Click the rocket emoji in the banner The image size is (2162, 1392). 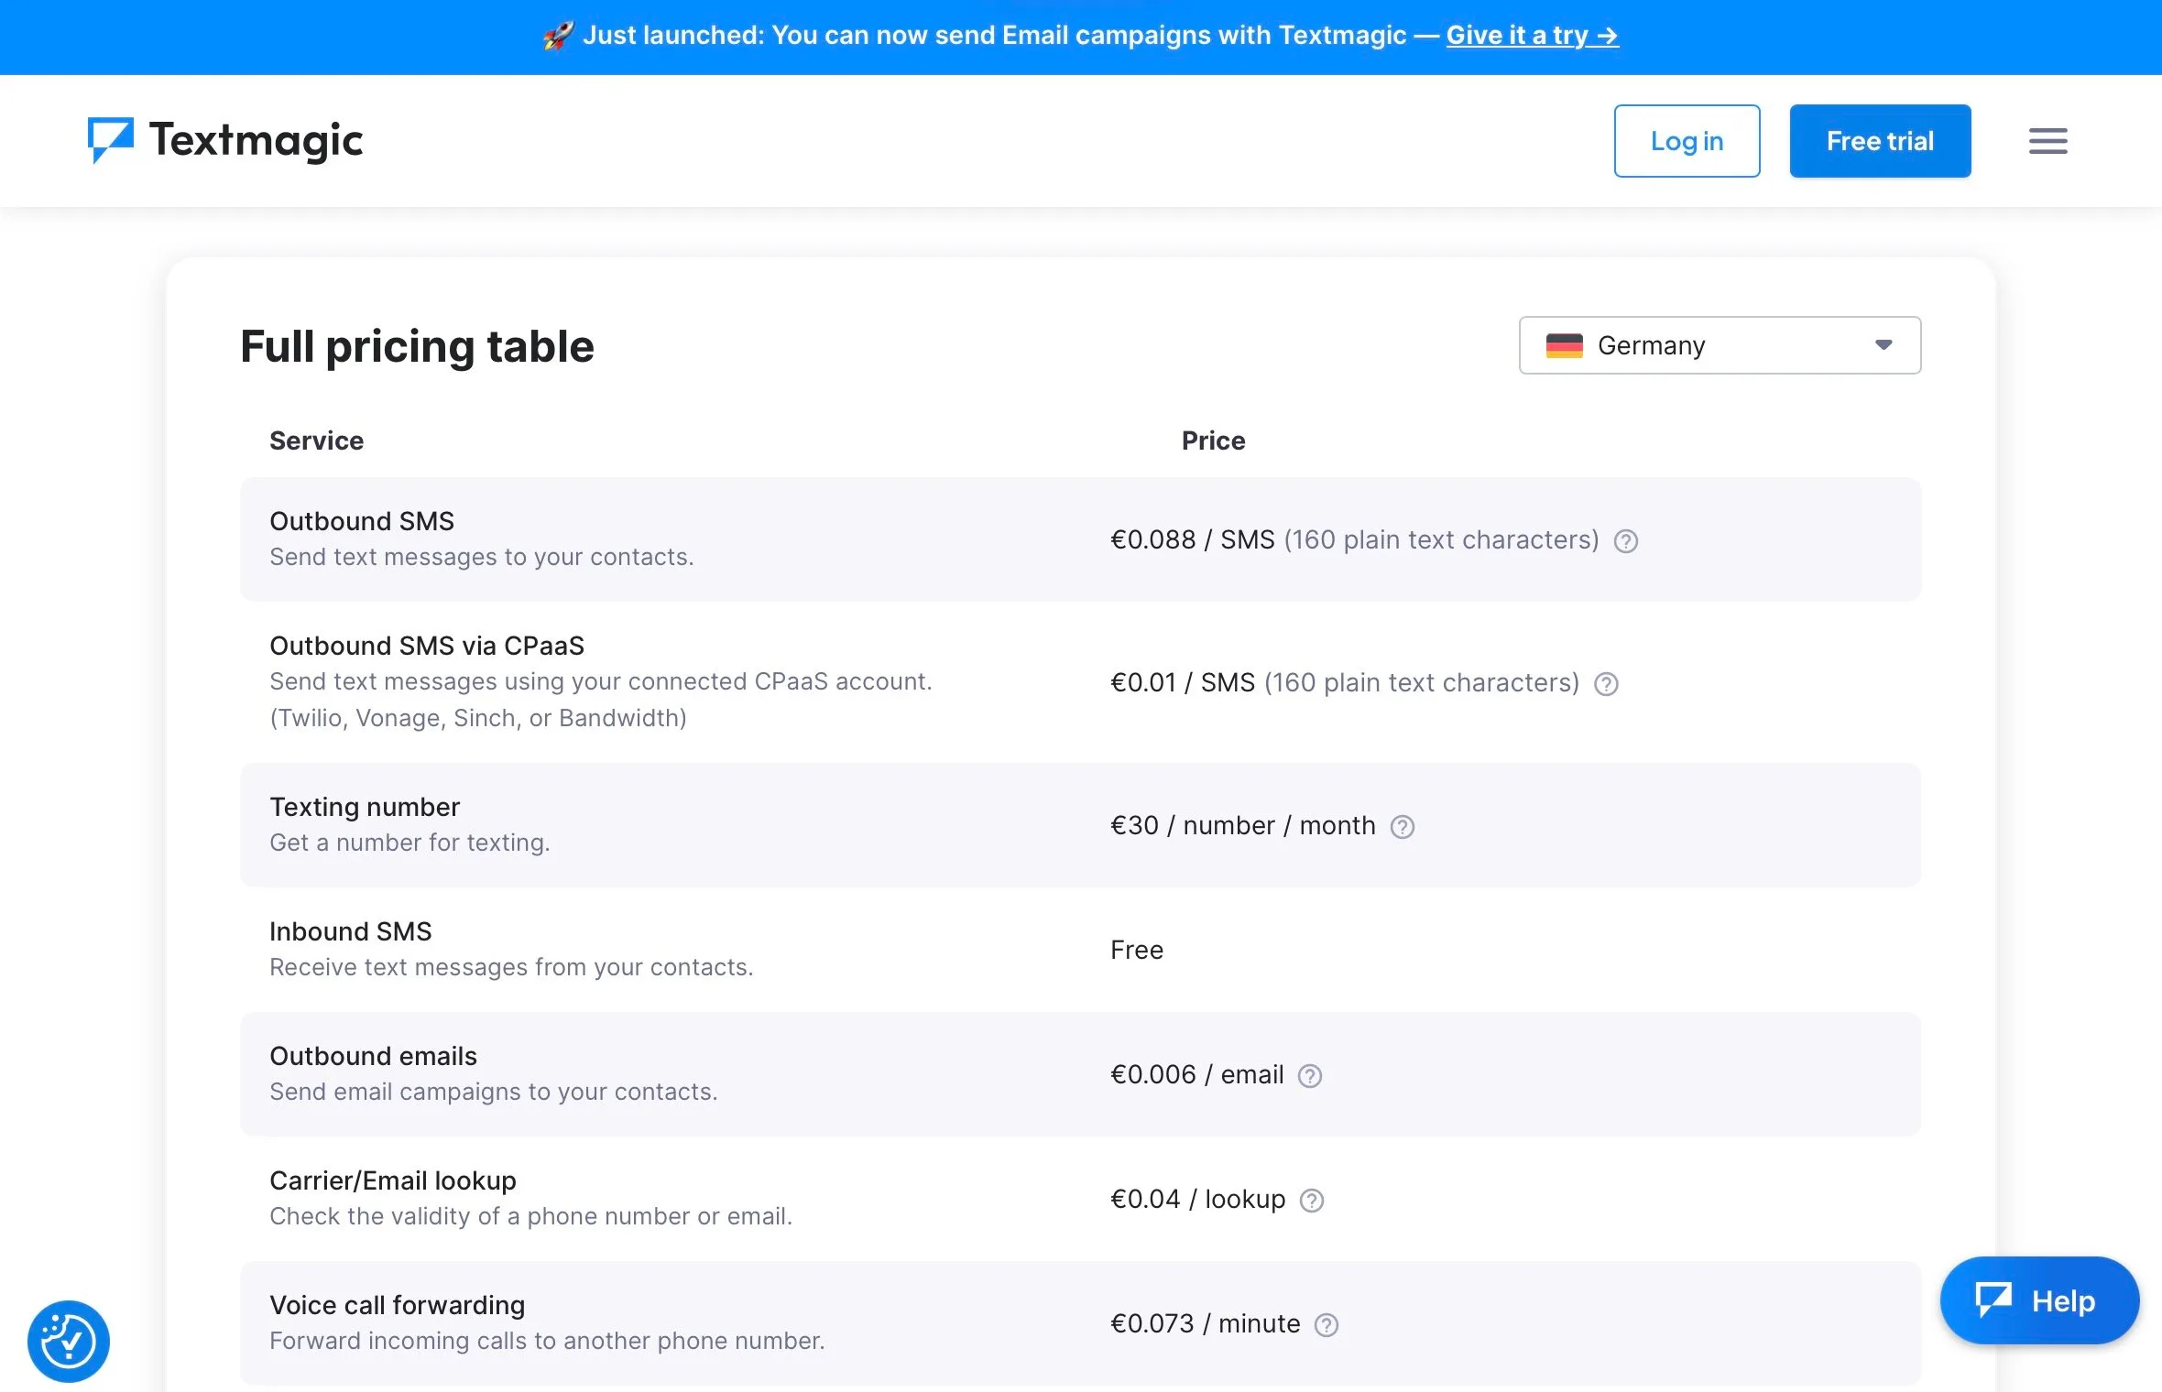558,36
